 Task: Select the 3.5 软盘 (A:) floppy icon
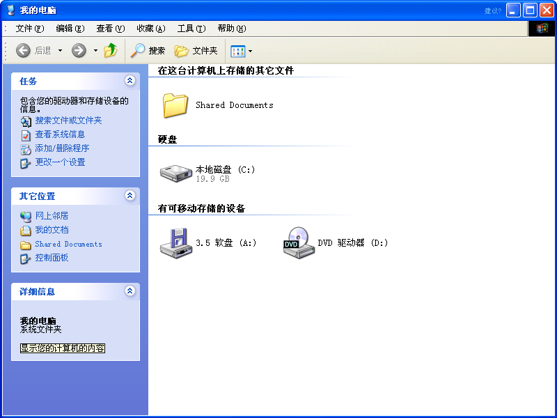[x=176, y=243]
